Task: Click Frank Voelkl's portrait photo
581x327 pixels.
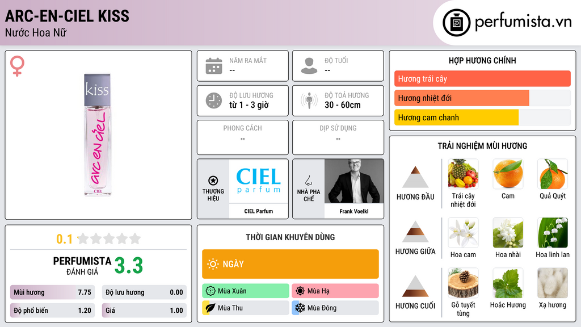Action: [354, 181]
